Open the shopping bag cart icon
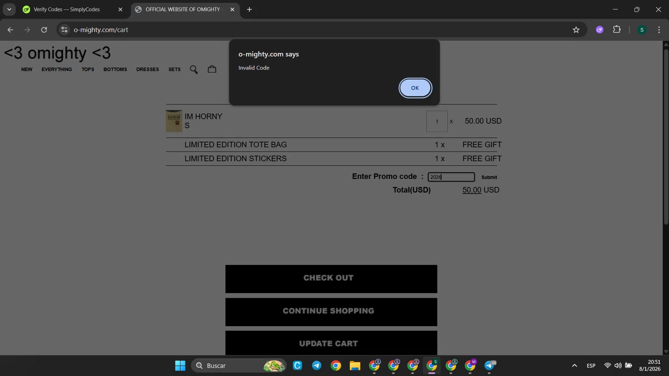The height and width of the screenshot is (376, 669). (212, 69)
